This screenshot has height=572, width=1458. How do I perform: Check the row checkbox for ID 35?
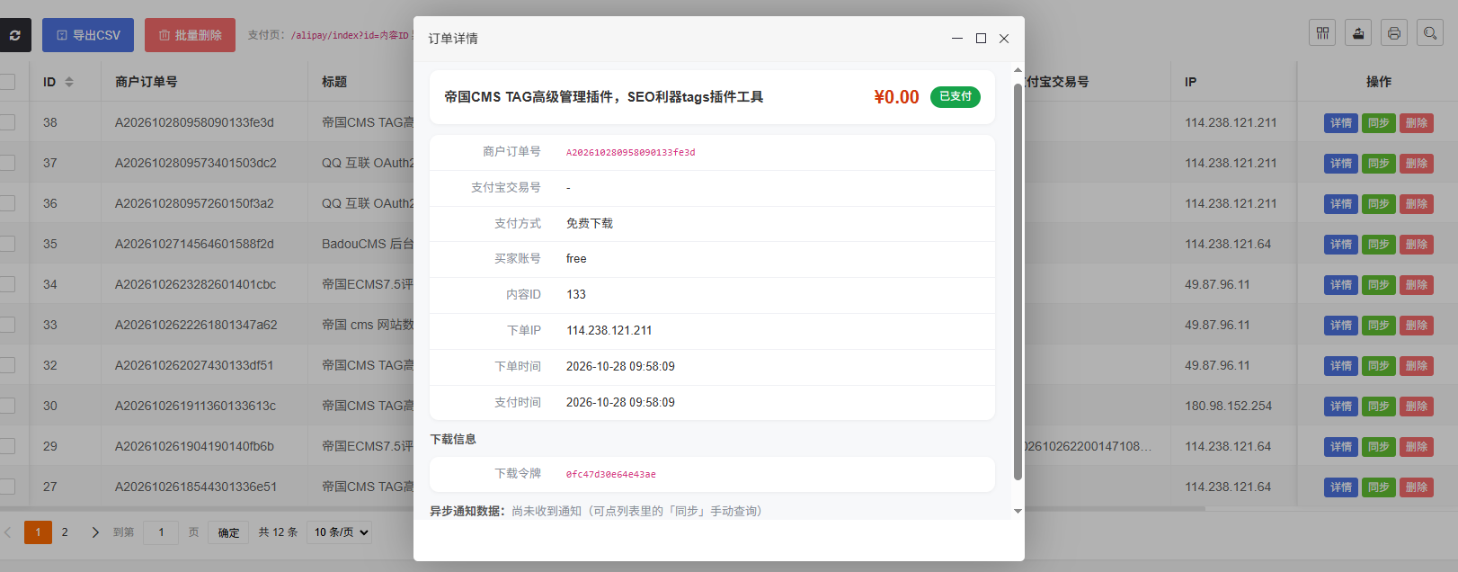pyautogui.click(x=7, y=244)
